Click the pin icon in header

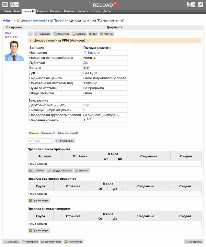(x=201, y=4)
